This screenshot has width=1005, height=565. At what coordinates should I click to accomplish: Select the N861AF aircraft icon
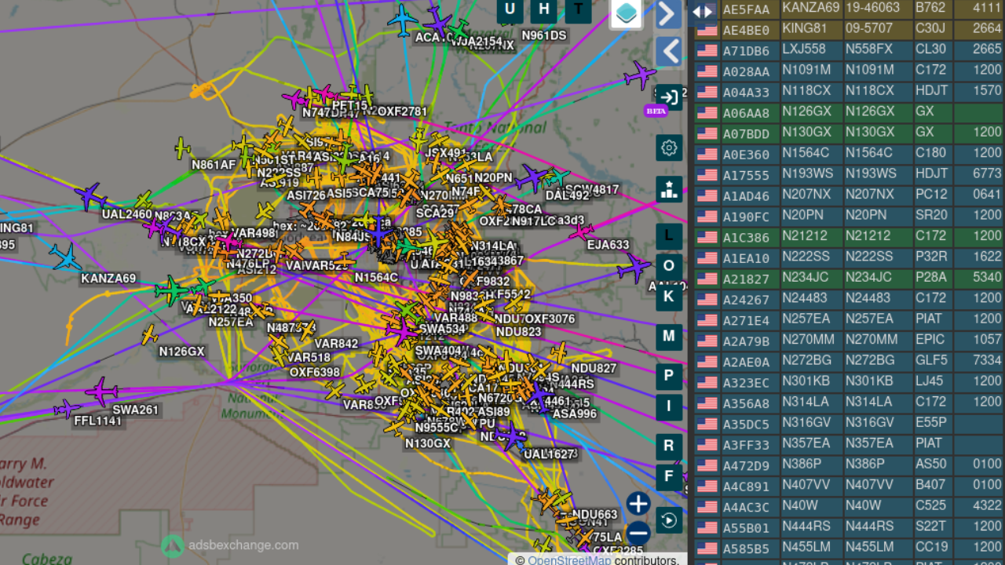(182, 148)
